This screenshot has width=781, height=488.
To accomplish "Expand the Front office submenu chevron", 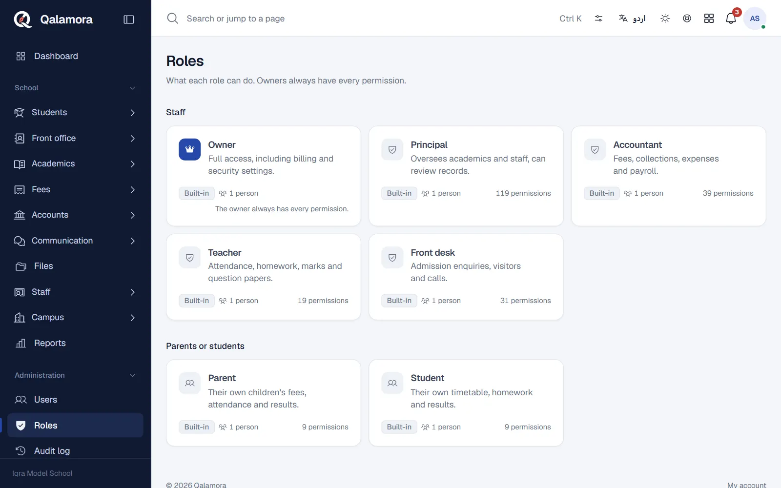I will click(133, 139).
